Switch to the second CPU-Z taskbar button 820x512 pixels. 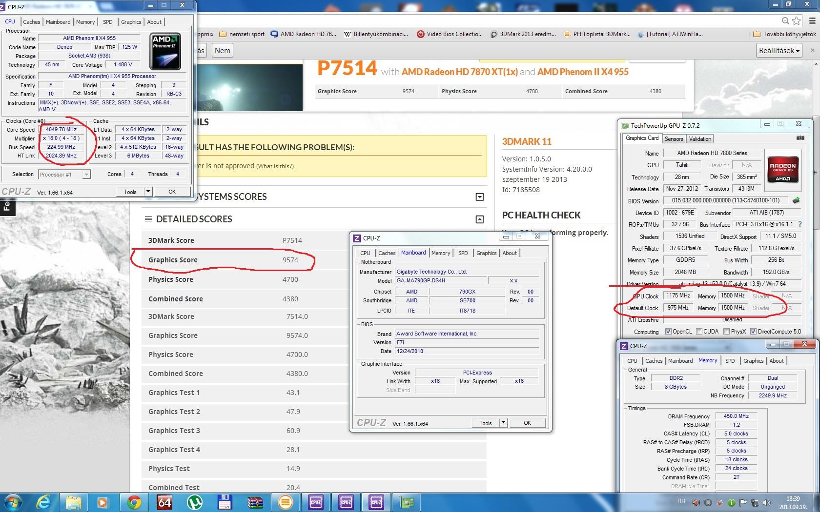[346, 502]
